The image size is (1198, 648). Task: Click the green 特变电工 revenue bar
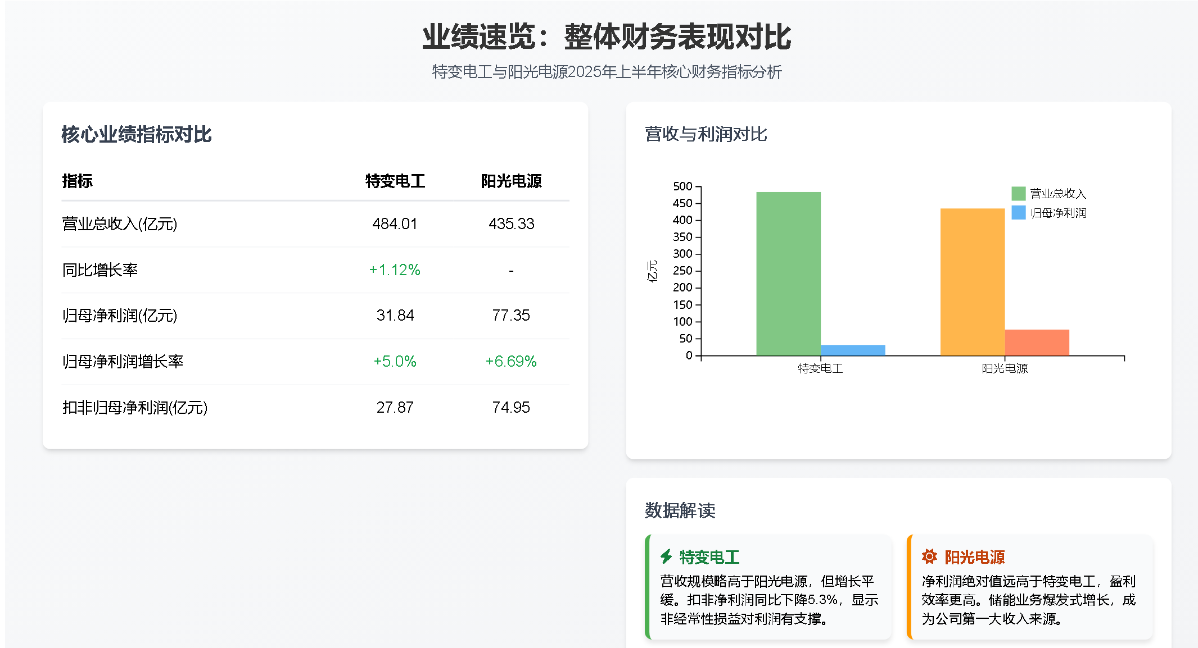click(788, 273)
